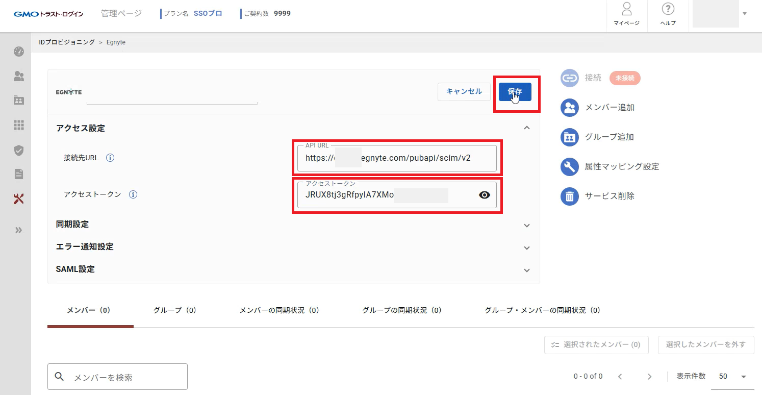
Task: Click the ご契約数 9999 text
Action: 267,14
